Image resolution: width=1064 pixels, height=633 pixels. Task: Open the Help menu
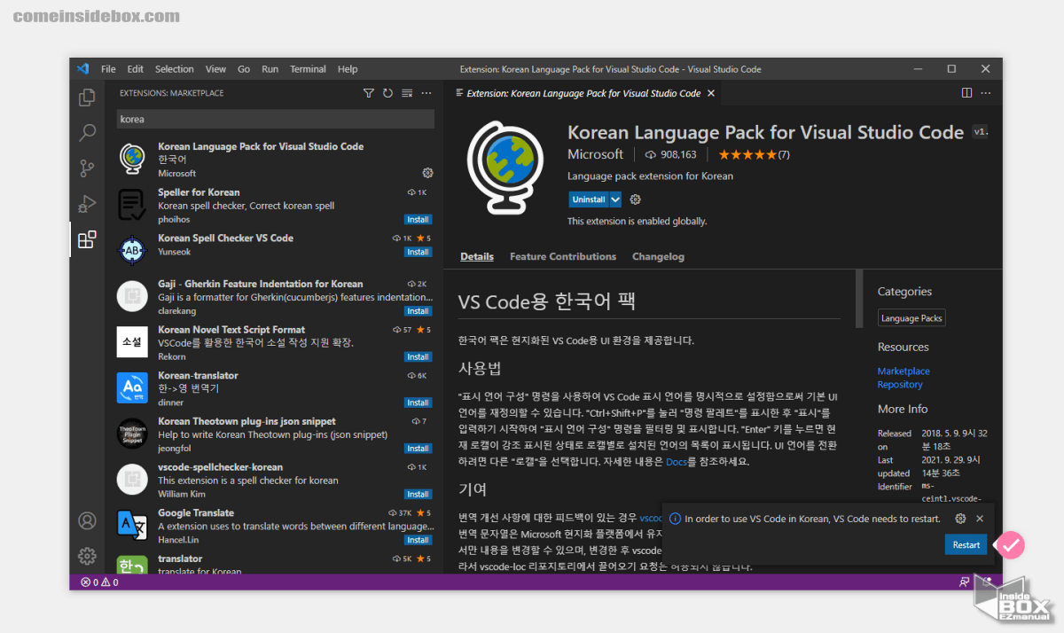348,69
